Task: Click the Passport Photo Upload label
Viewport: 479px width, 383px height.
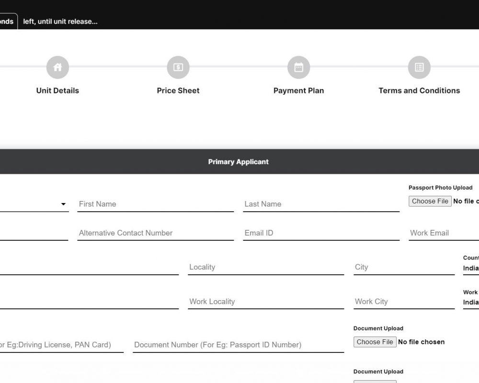Action: coord(440,188)
